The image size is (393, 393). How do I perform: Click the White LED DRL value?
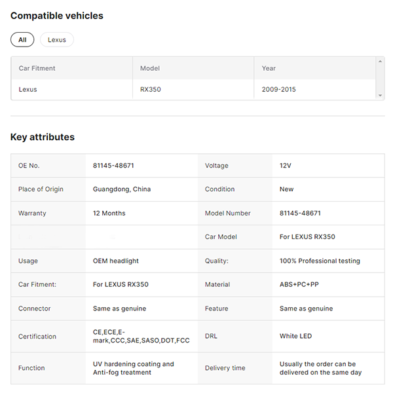(x=295, y=336)
